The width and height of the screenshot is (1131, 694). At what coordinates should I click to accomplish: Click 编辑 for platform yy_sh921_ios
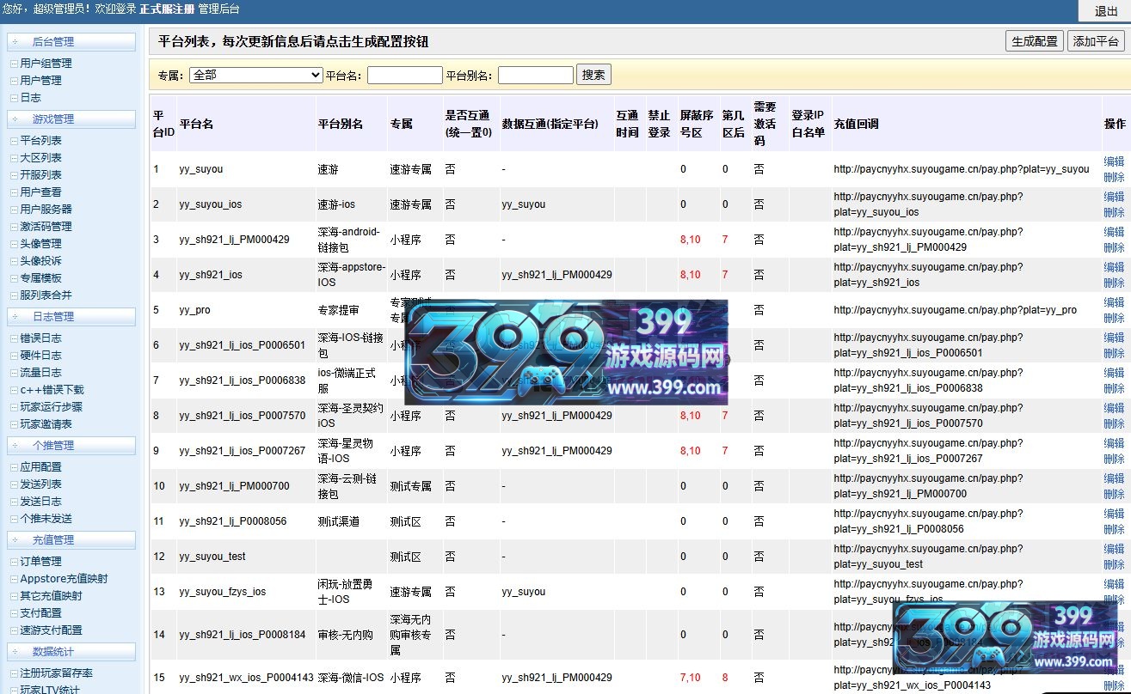click(x=1114, y=267)
